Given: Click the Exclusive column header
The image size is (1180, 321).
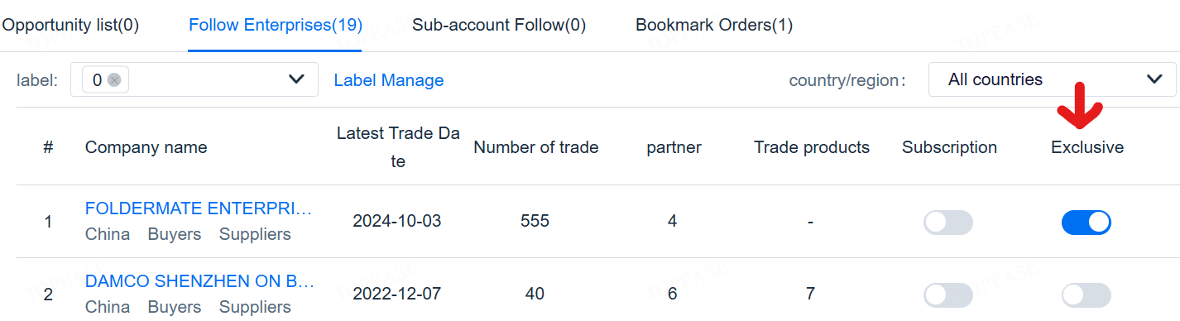Looking at the screenshot, I should (x=1087, y=147).
